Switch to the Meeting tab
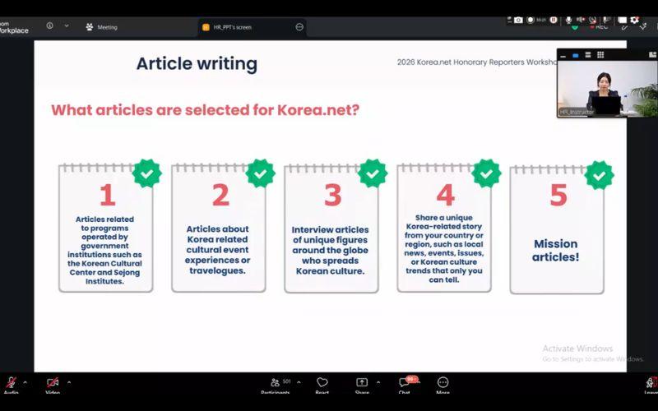 click(101, 27)
